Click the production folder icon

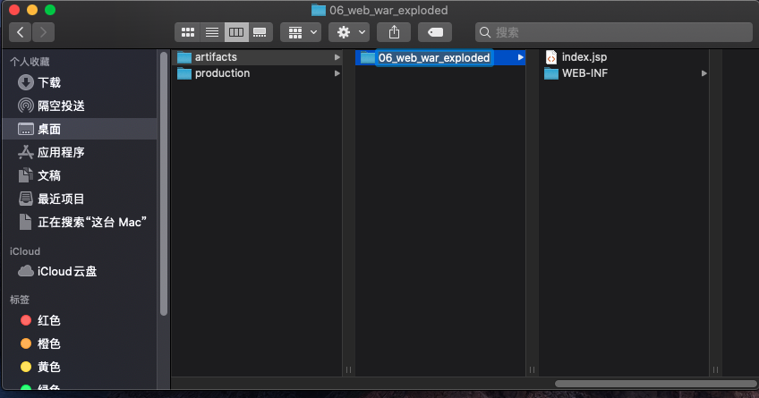point(184,73)
